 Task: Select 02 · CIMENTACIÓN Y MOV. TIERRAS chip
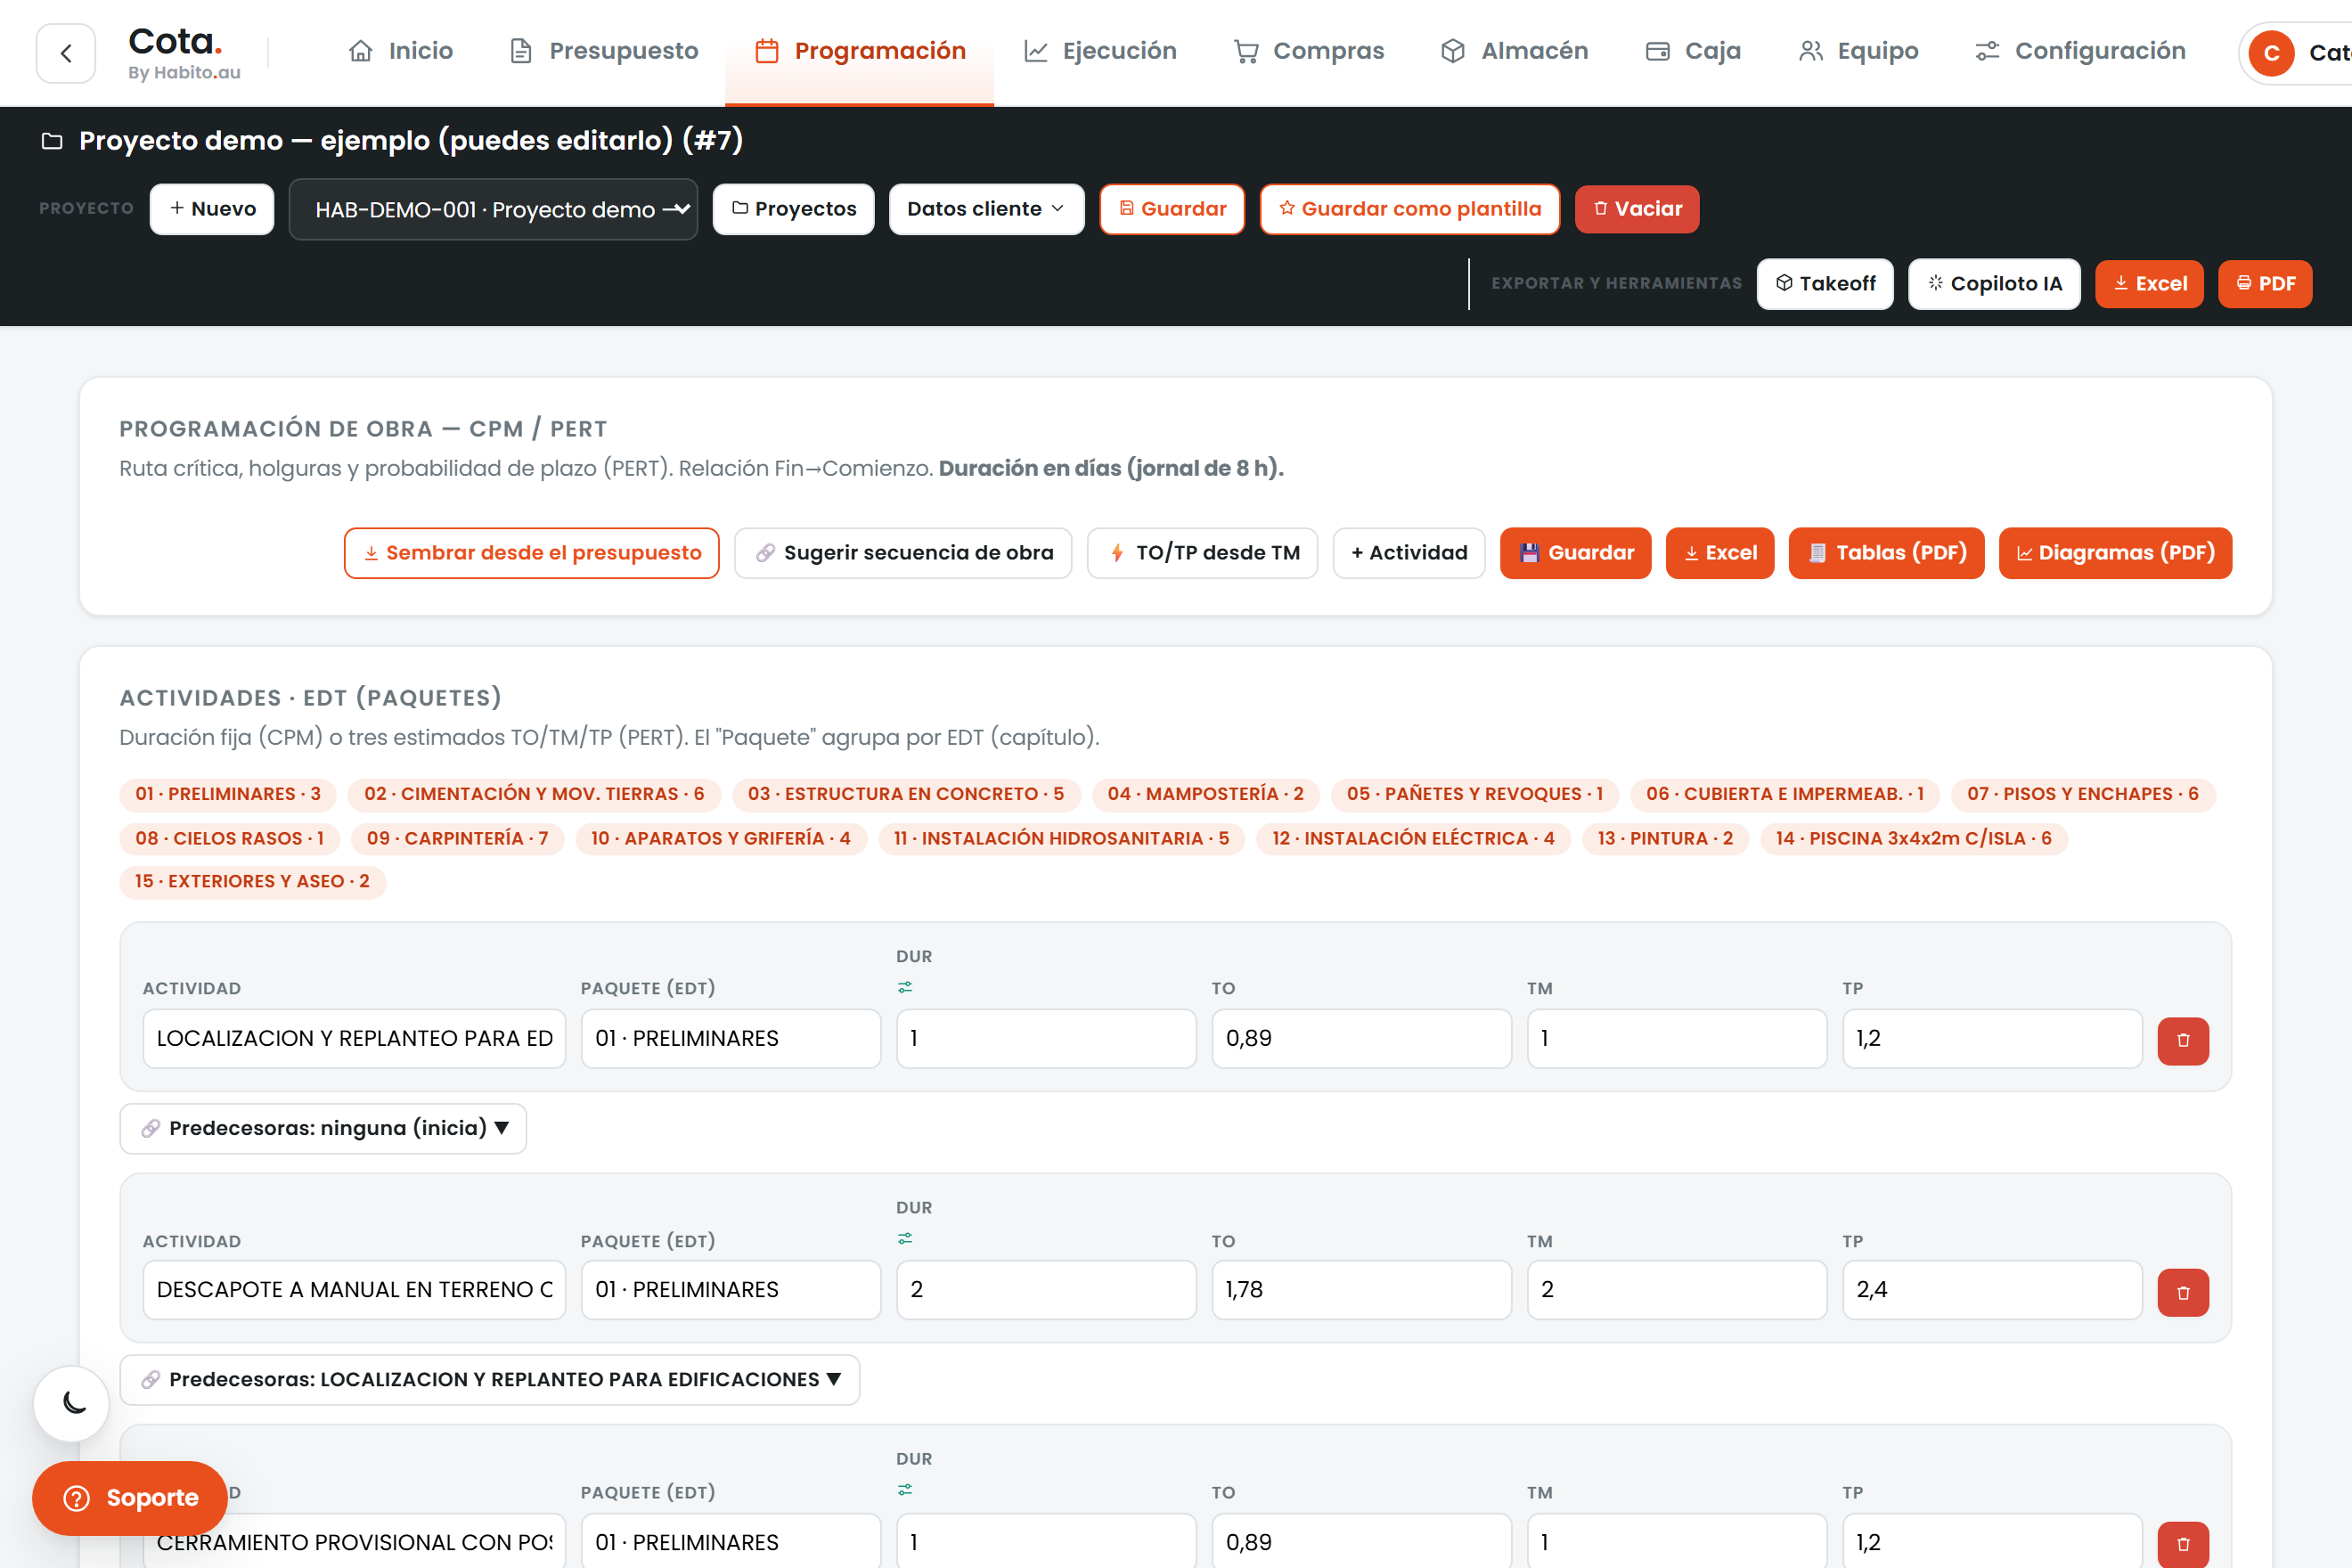pos(534,795)
